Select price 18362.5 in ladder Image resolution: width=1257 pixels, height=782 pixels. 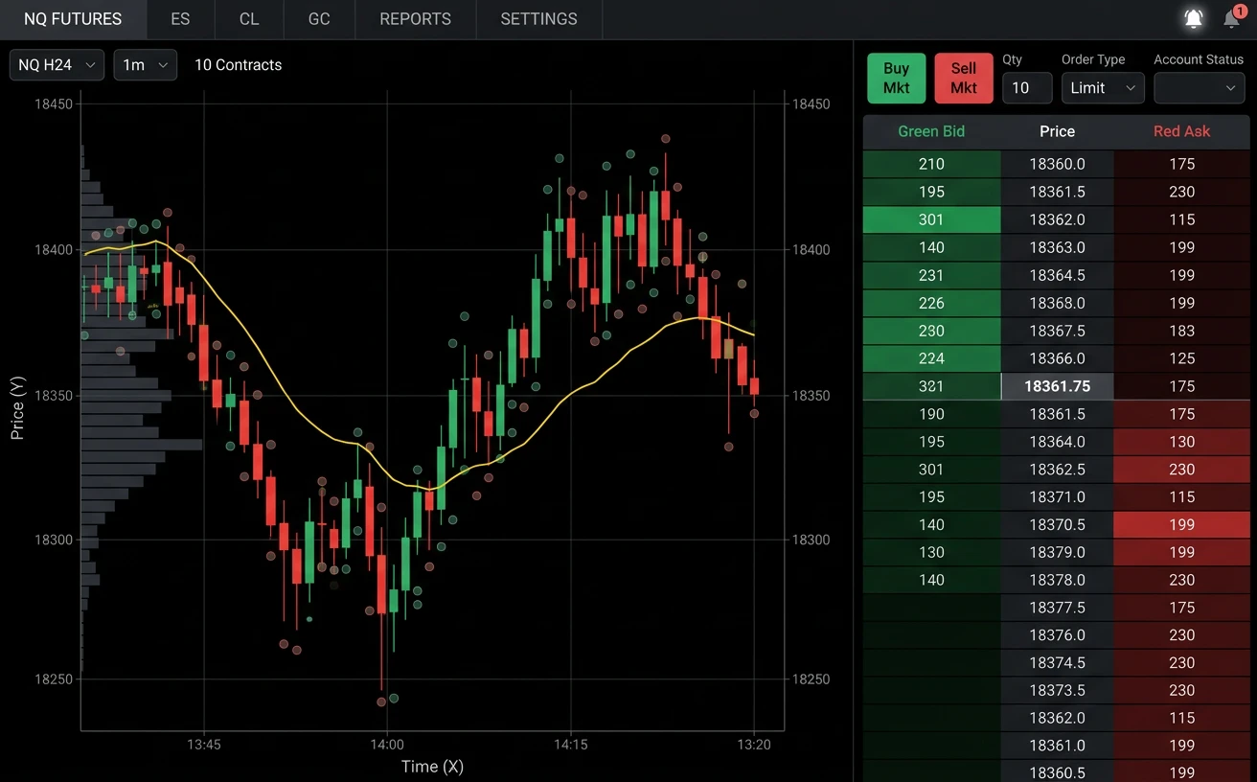[x=1057, y=470]
